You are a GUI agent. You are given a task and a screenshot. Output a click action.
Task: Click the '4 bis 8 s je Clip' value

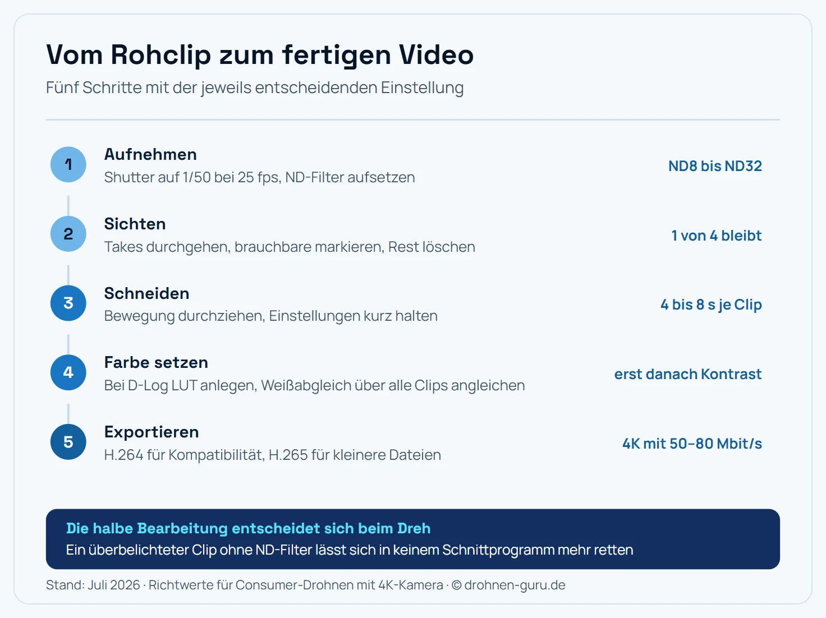[711, 305]
